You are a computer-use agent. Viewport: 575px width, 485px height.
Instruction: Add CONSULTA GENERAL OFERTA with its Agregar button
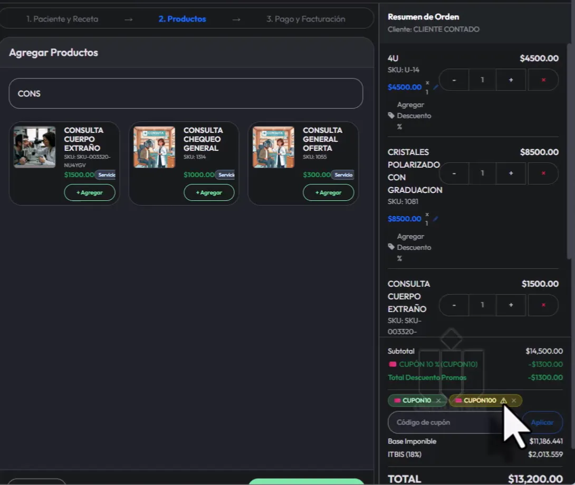328,192
